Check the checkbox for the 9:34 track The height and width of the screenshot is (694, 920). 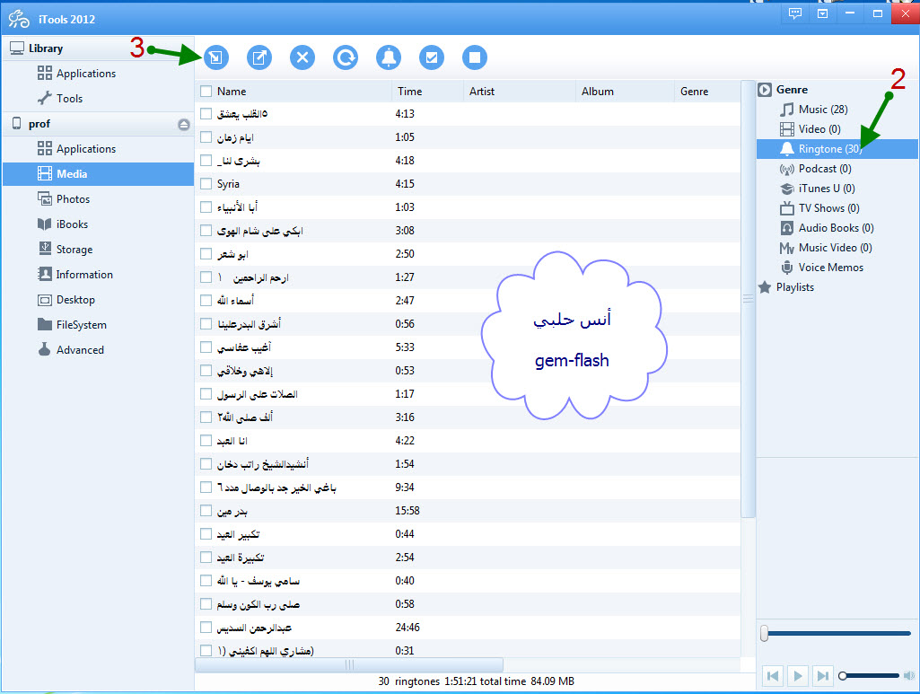(x=206, y=487)
